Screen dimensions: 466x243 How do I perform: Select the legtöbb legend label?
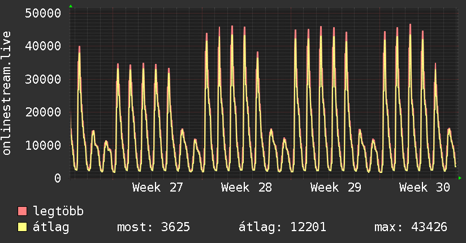[x=58, y=211]
